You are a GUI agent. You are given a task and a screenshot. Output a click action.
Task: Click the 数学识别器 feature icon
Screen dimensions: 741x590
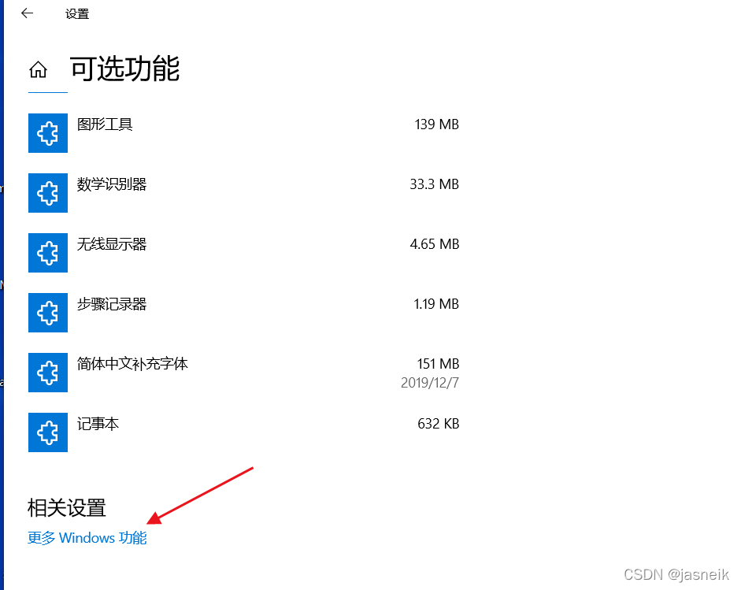pos(47,193)
